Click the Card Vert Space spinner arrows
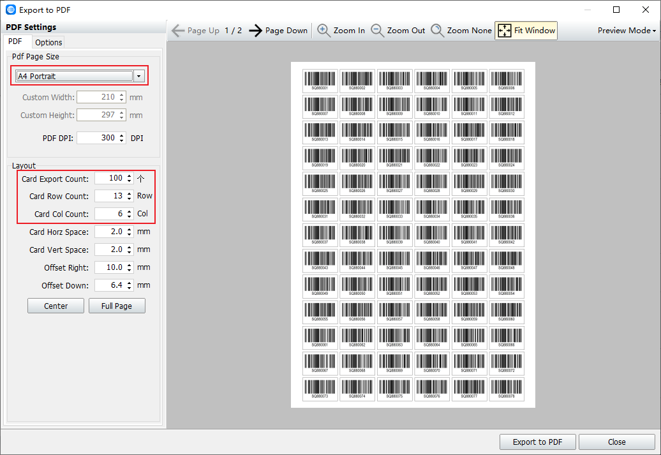The width and height of the screenshot is (661, 455). (x=130, y=250)
